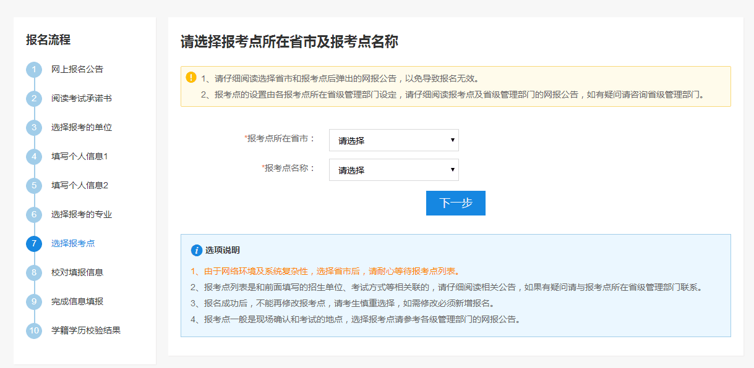
Task: Click the step 1 circle icon
Action: [34, 70]
